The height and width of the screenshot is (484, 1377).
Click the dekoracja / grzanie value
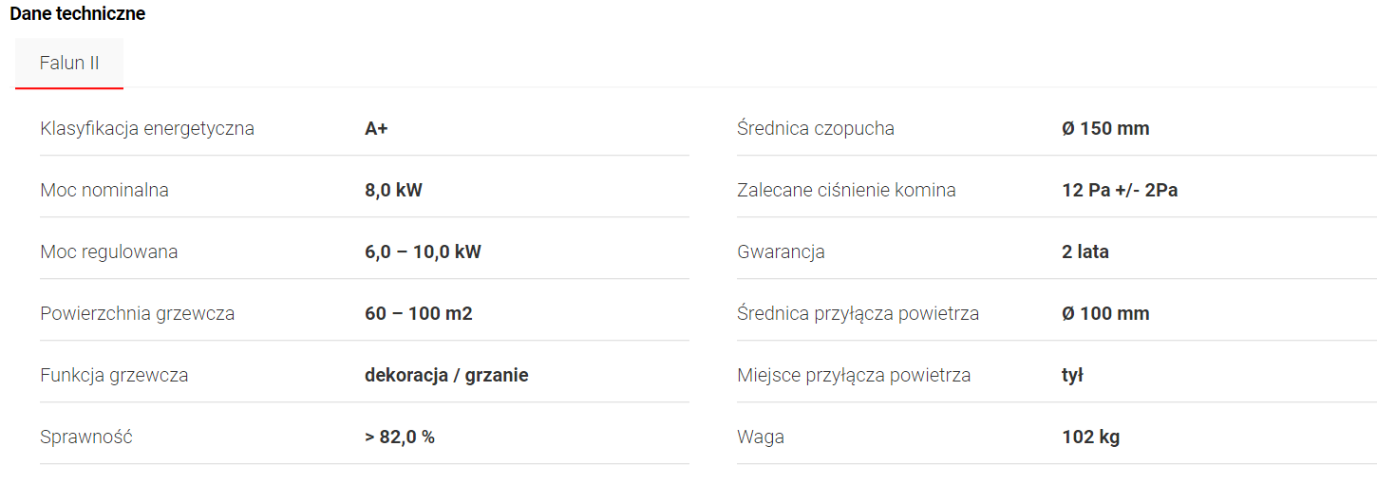pyautogui.click(x=446, y=375)
